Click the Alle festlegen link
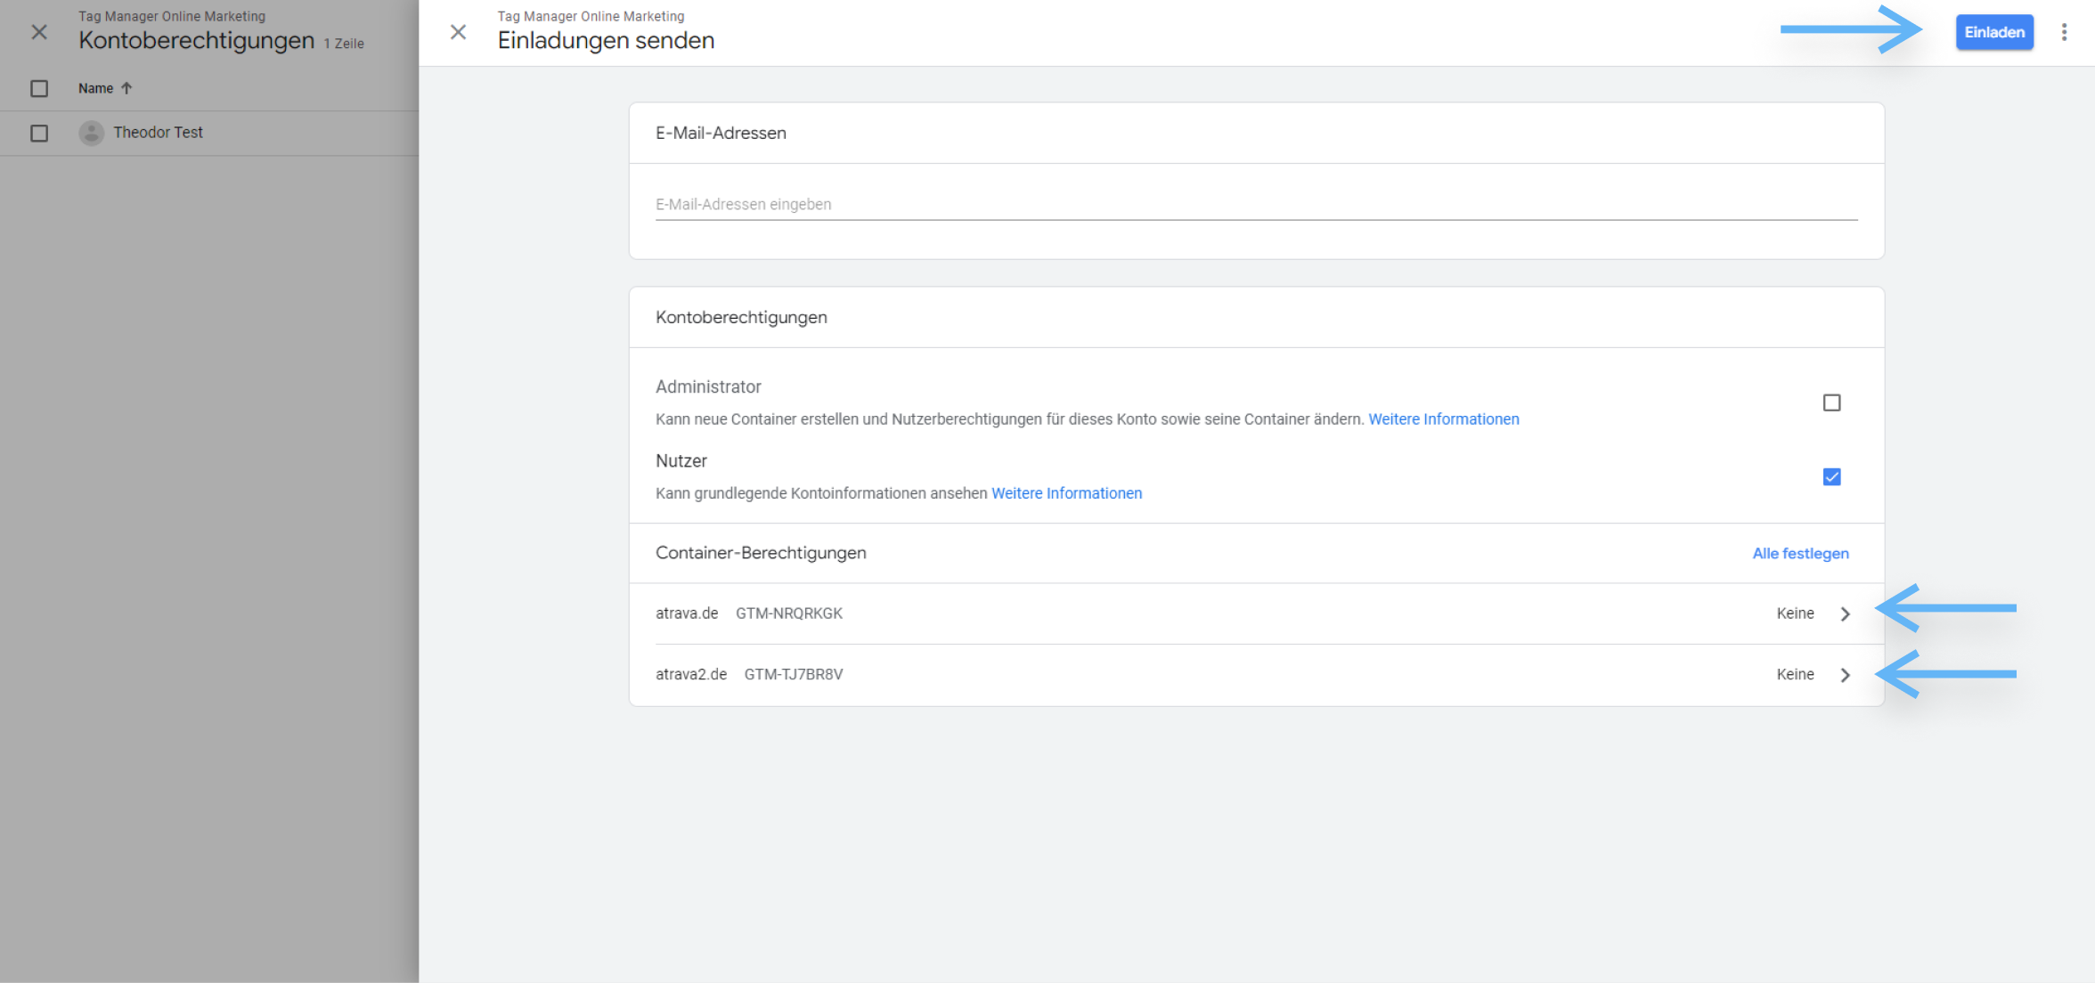 (1800, 553)
